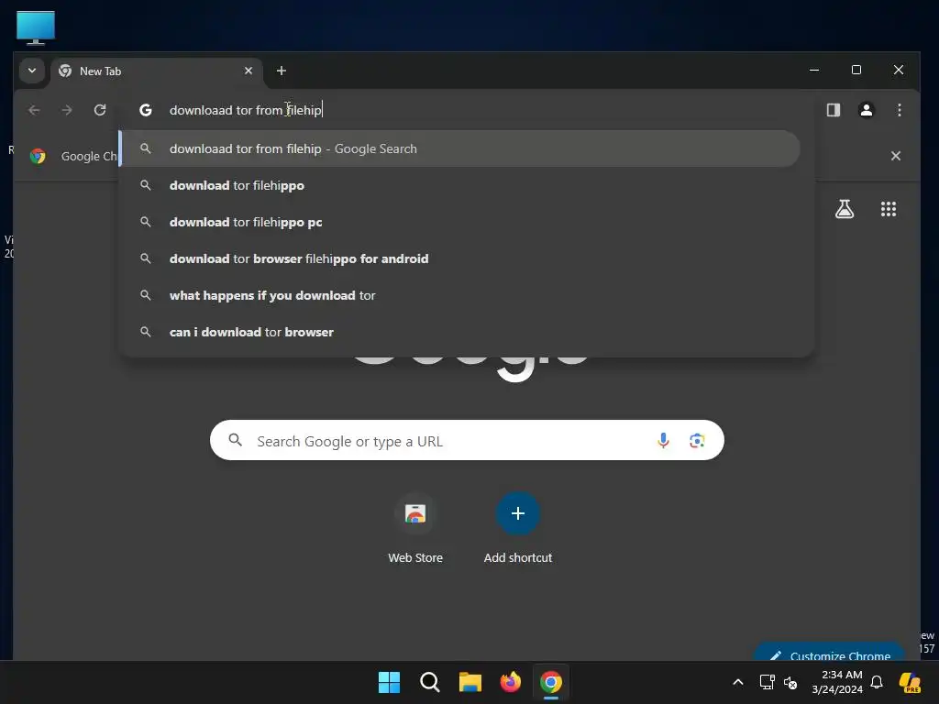Open the Windows Start menu
The height and width of the screenshot is (704, 939).
pyautogui.click(x=389, y=682)
